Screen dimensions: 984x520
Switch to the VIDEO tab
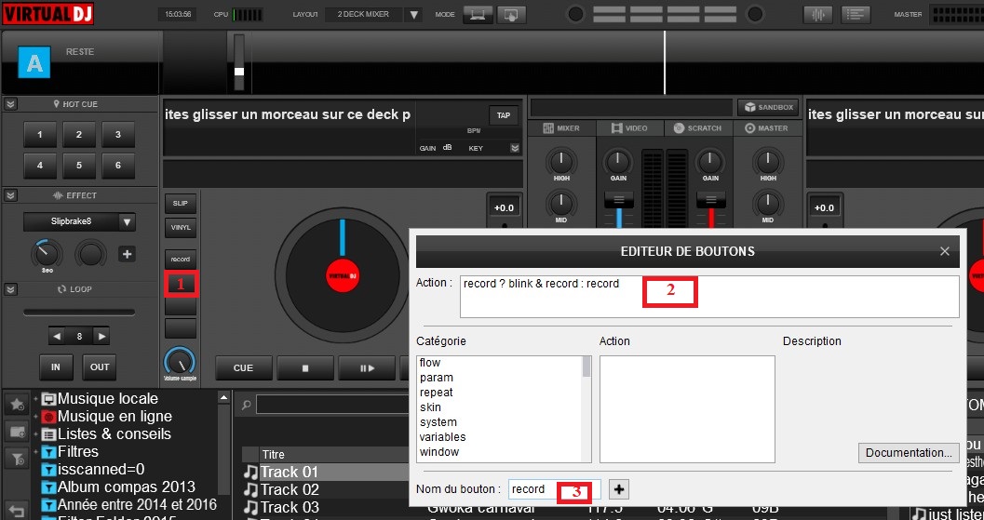tap(629, 128)
